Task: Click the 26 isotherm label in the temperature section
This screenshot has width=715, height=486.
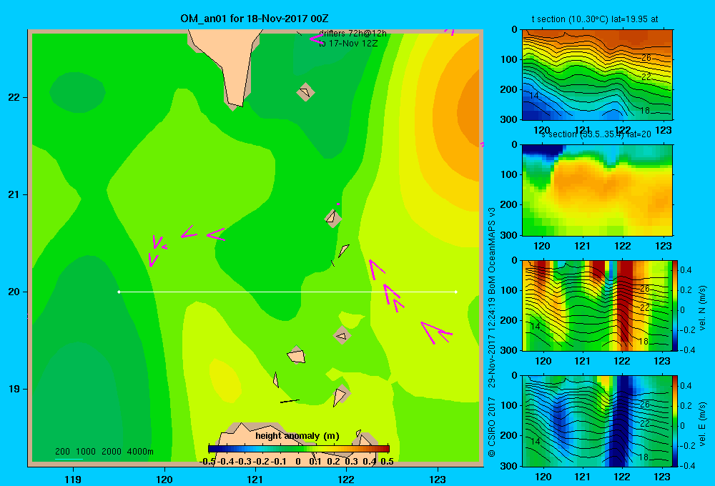Action: coord(646,58)
